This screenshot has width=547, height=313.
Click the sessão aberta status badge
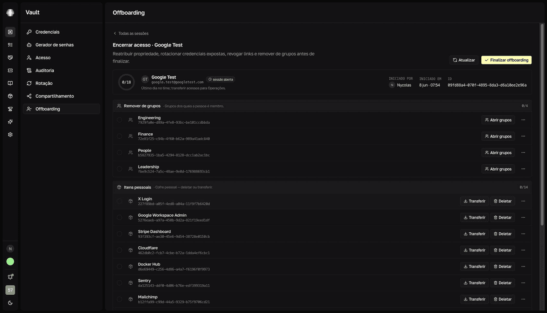221,79
